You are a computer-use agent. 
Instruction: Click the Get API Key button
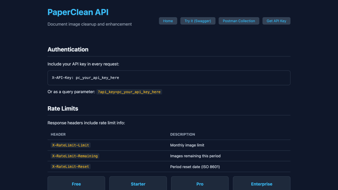coord(276,21)
